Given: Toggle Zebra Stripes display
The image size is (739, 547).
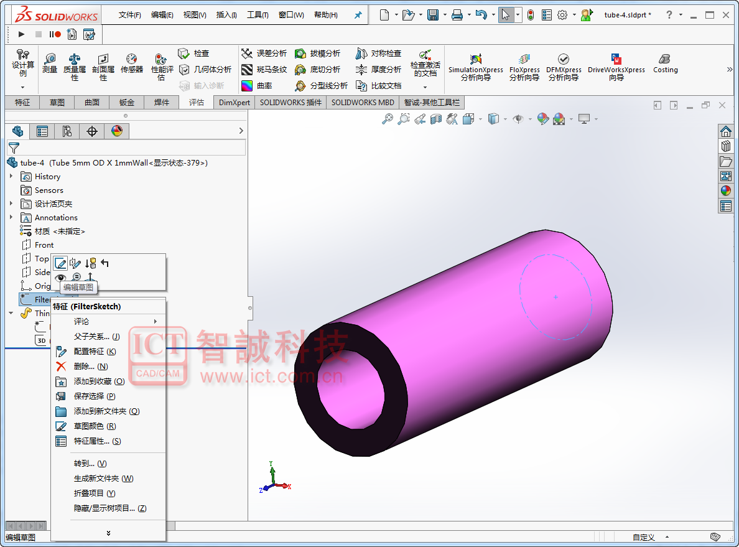Looking at the screenshot, I should (264, 69).
